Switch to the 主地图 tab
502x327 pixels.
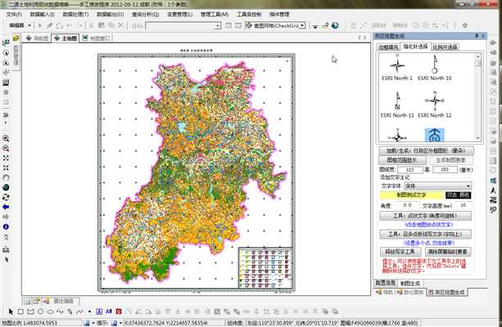coord(66,38)
